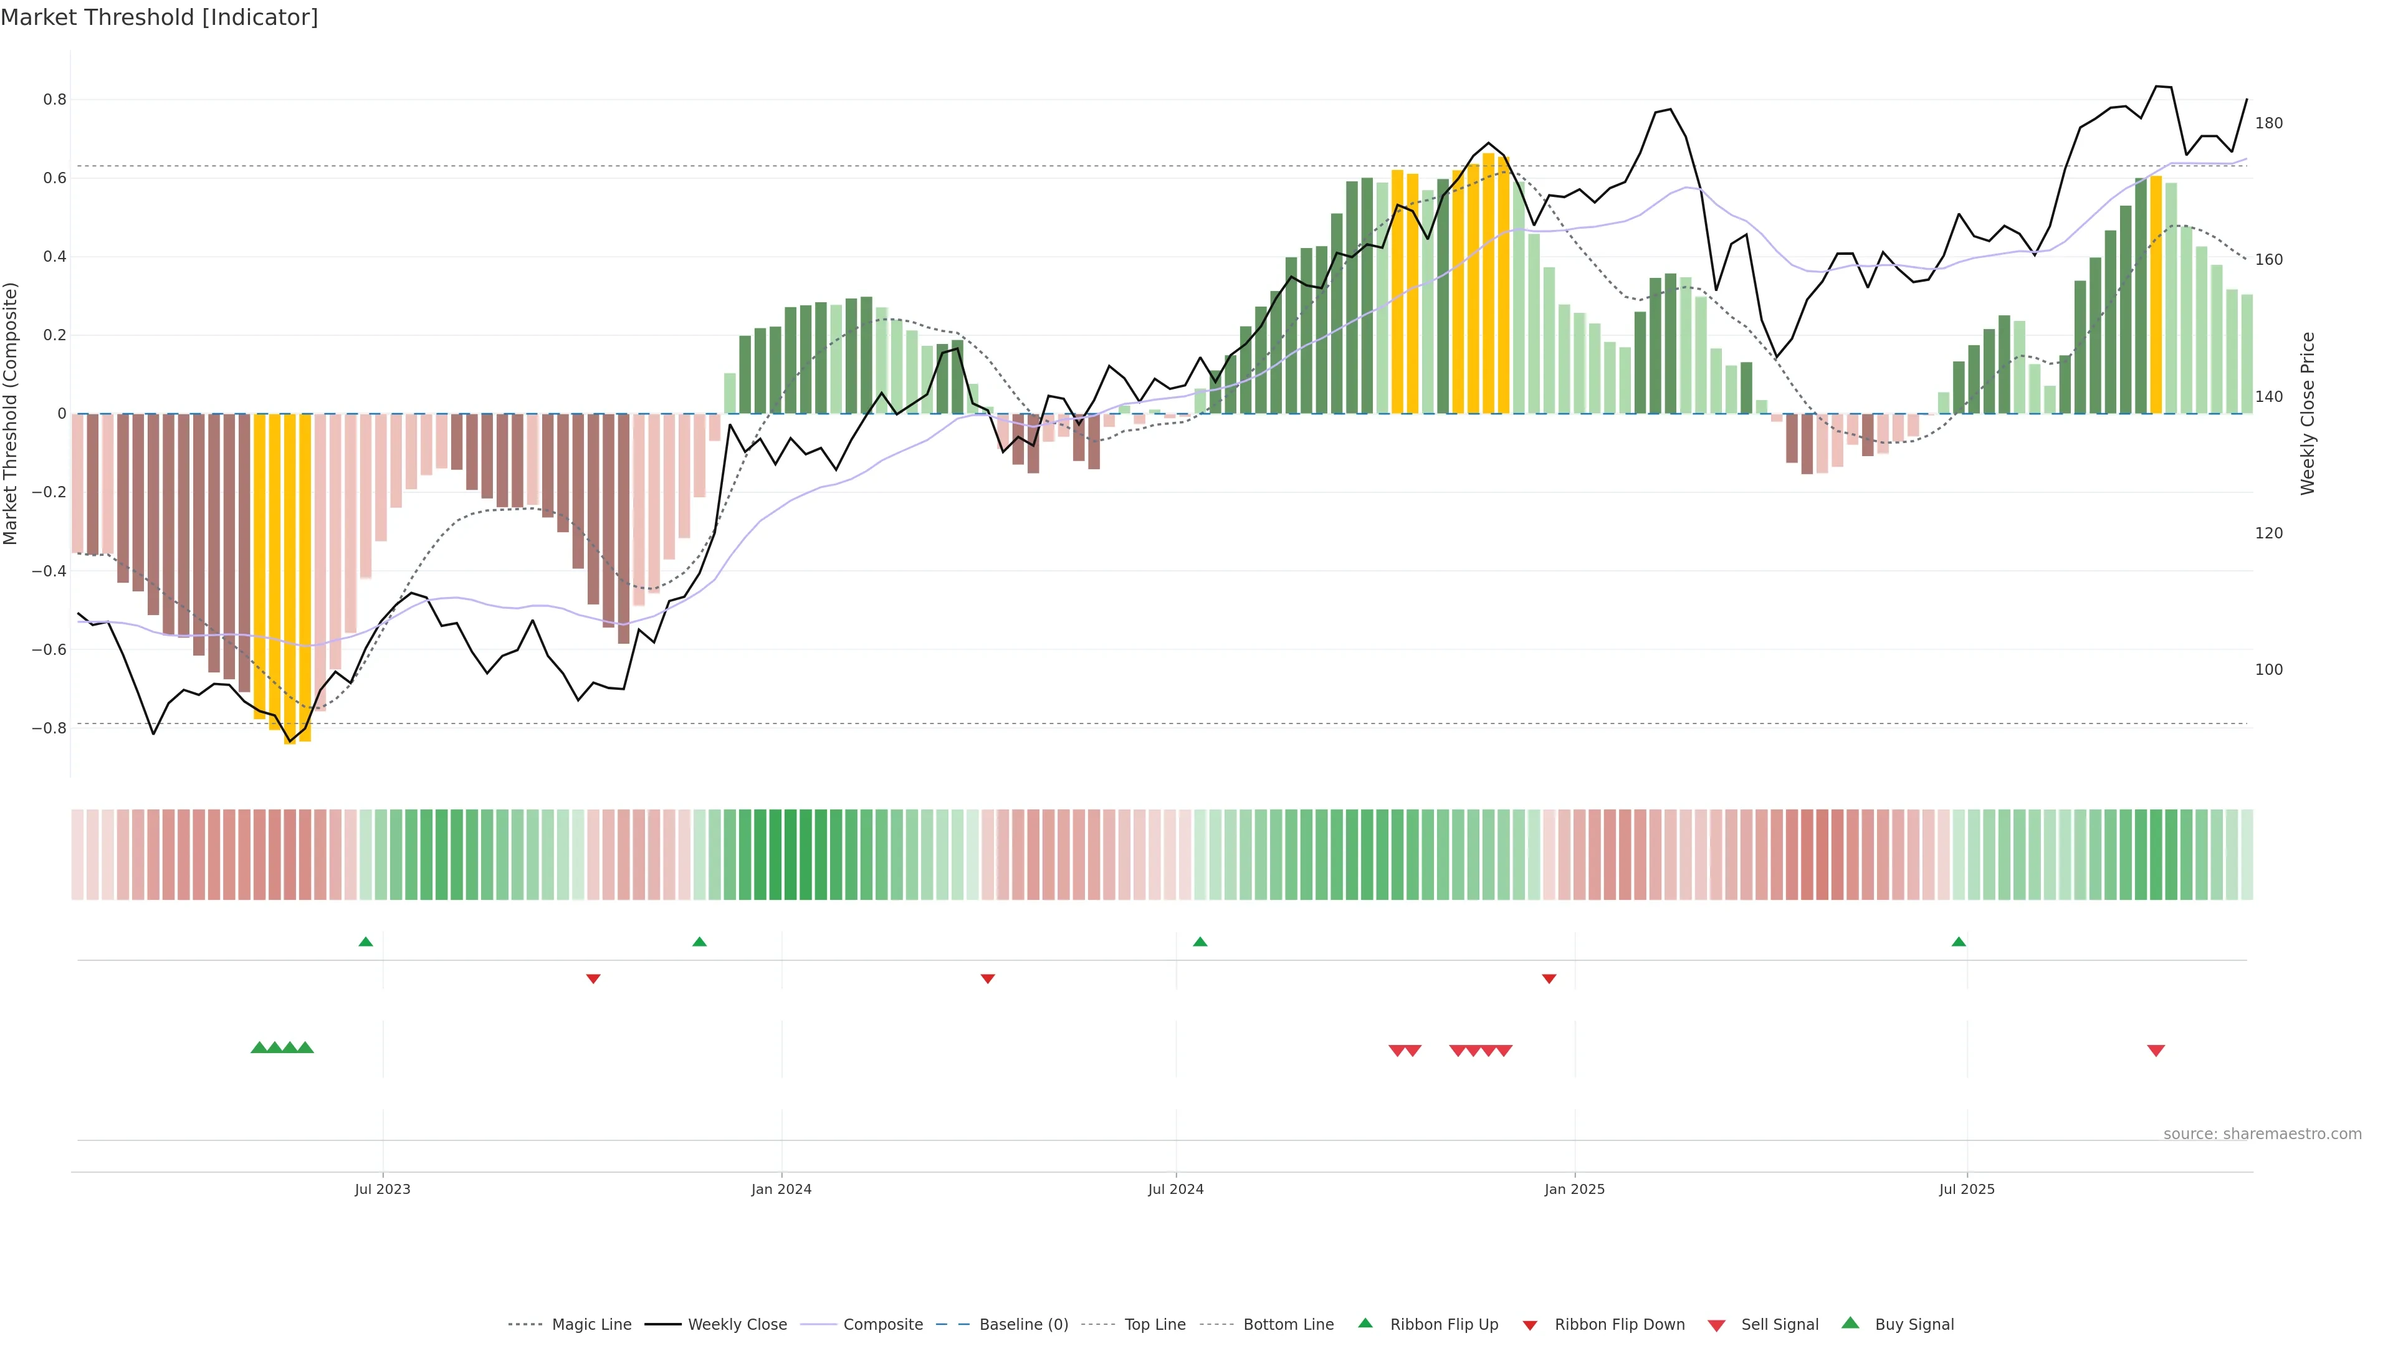The width and height of the screenshot is (2393, 1346).
Task: Click the lone sell signal triangle after Jul 2025
Action: pyautogui.click(x=2156, y=1051)
